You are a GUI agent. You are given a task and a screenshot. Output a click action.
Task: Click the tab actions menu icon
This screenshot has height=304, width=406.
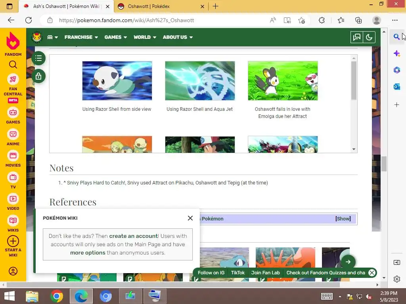click(10, 6)
